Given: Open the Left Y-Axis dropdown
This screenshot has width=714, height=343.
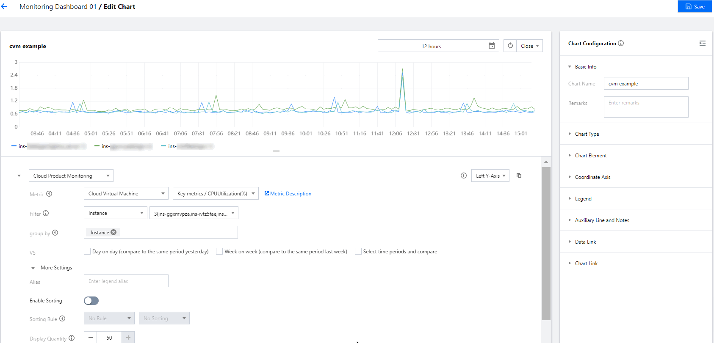Looking at the screenshot, I should click(490, 176).
